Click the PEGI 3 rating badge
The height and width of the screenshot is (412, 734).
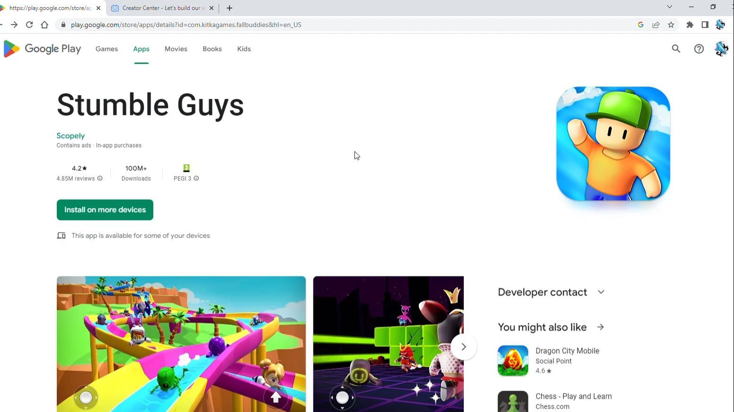point(186,168)
